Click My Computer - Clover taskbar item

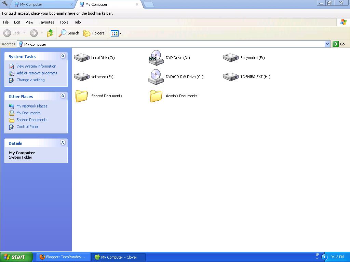pyautogui.click(x=119, y=257)
